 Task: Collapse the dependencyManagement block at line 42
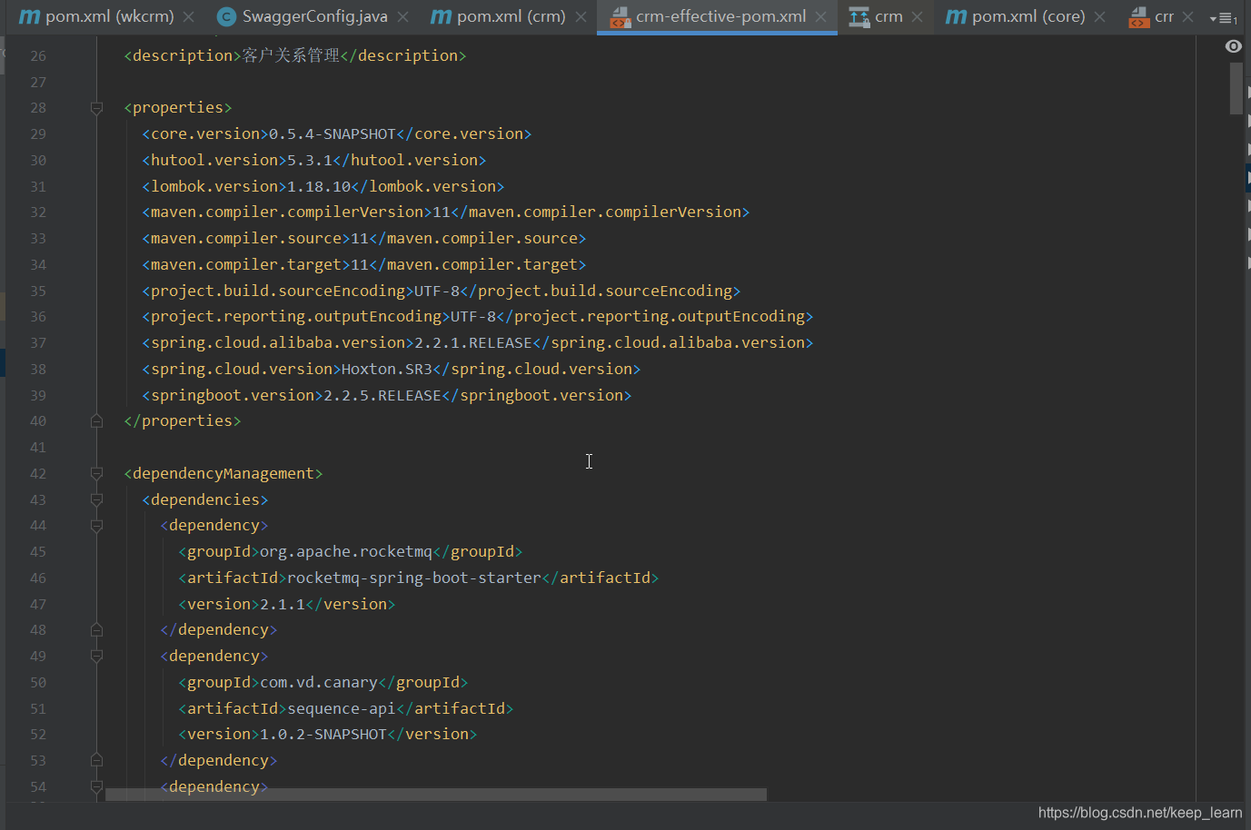click(96, 474)
